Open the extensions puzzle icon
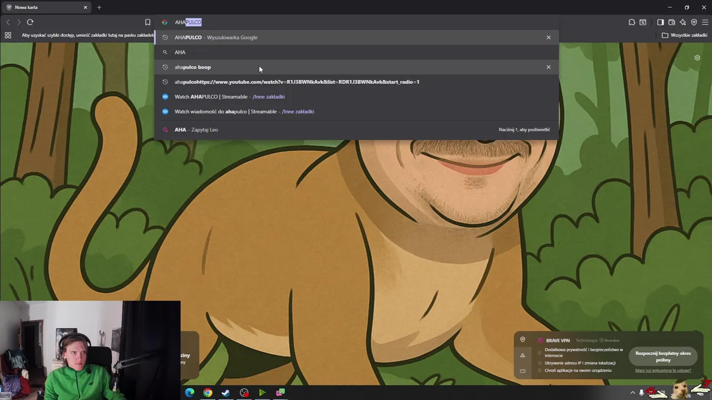Screen dimensions: 712x400 (x=632, y=22)
